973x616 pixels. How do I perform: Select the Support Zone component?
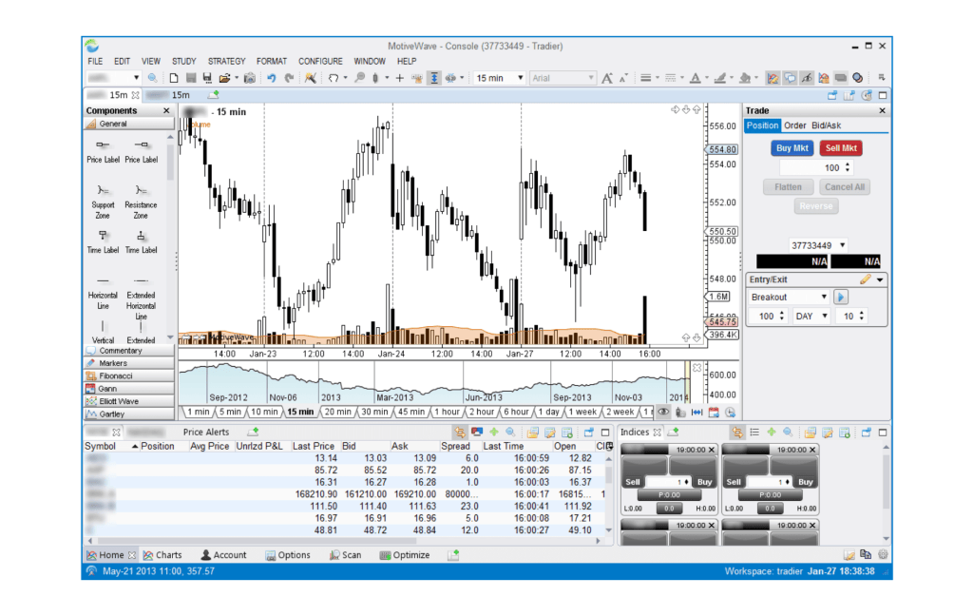[103, 202]
